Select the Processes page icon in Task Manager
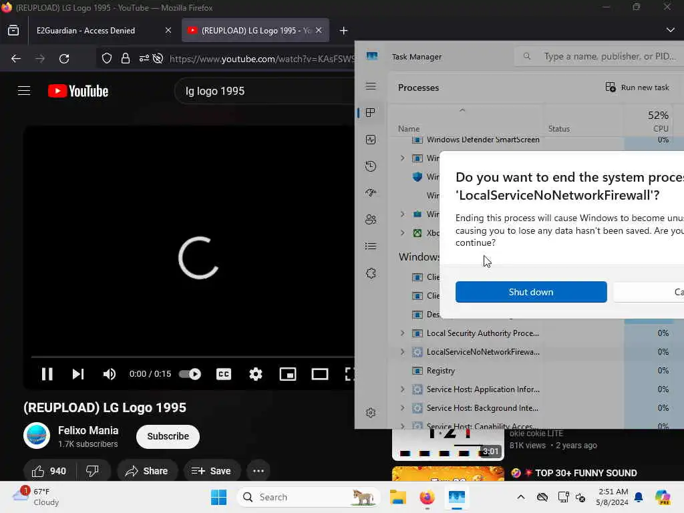 pyautogui.click(x=371, y=113)
